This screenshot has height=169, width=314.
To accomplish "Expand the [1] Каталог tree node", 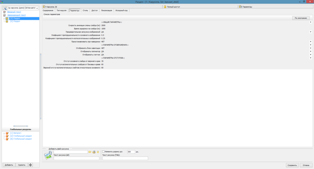I will pos(4,133).
